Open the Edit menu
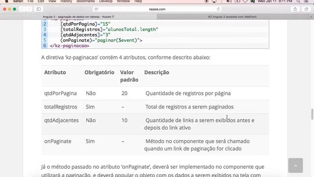The height and width of the screenshot is (177, 314). (41, 1)
